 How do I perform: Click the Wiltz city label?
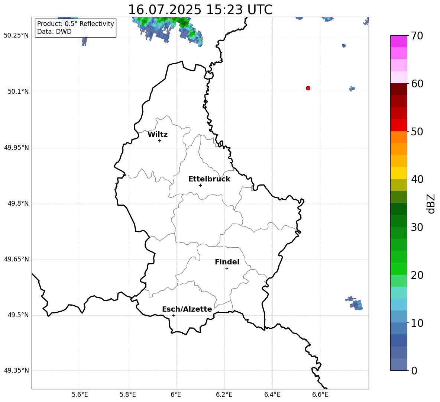point(158,135)
